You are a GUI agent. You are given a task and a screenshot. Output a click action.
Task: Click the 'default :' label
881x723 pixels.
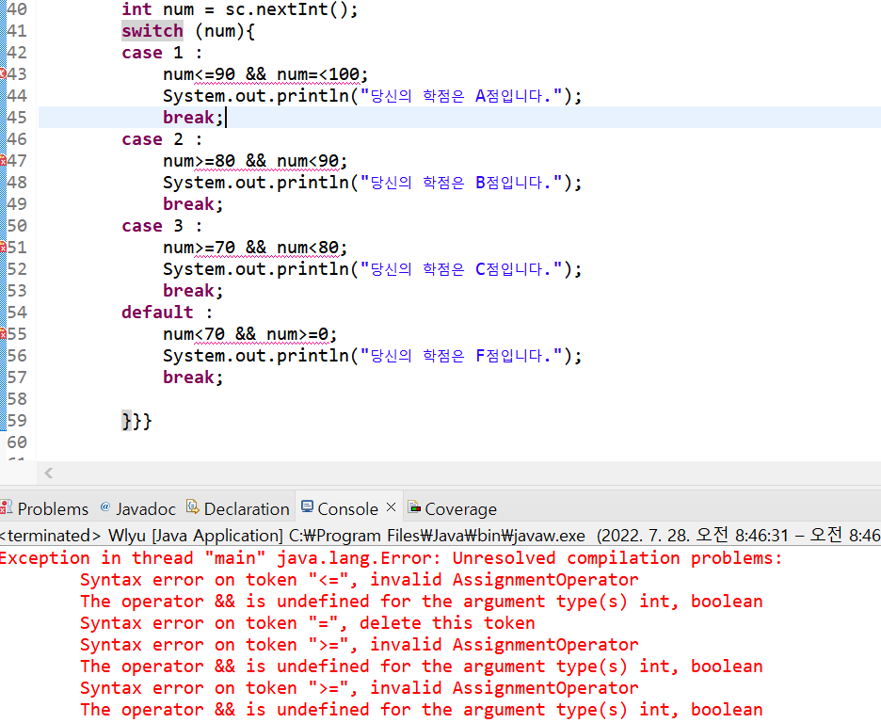click(168, 313)
